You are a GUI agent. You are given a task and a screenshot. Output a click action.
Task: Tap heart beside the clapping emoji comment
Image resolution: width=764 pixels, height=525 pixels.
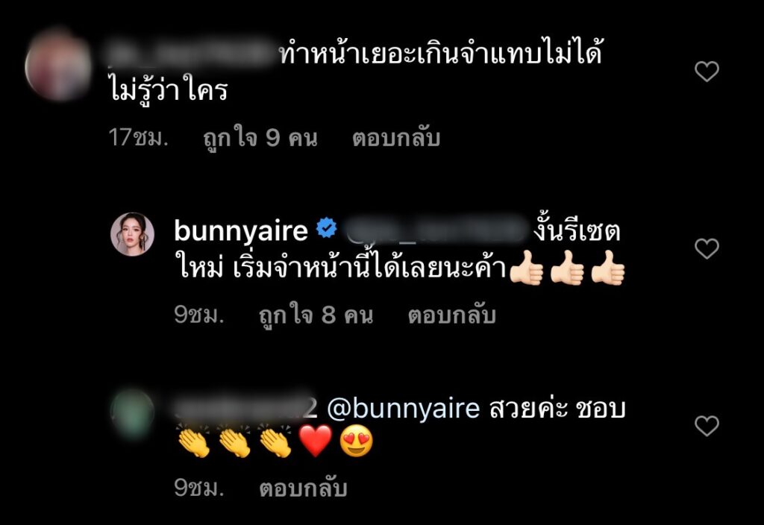[x=707, y=426]
